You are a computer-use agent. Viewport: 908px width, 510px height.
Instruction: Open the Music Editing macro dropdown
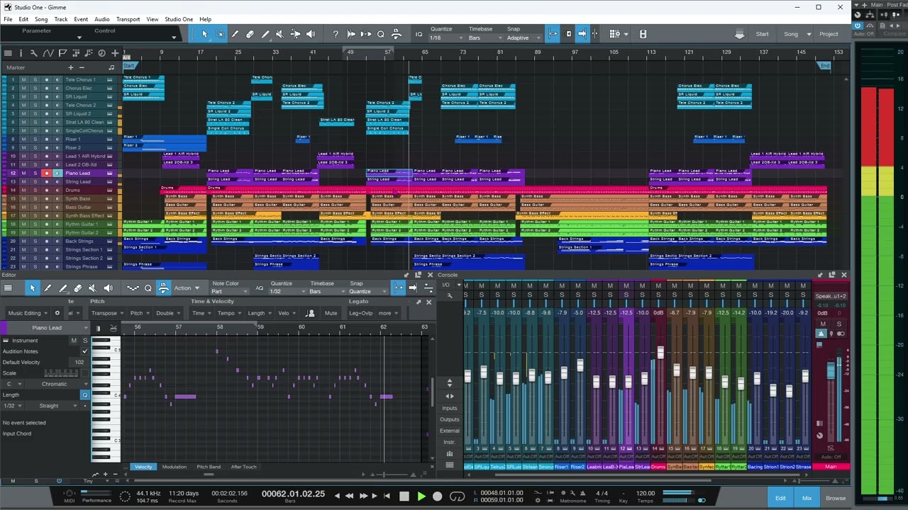28,313
